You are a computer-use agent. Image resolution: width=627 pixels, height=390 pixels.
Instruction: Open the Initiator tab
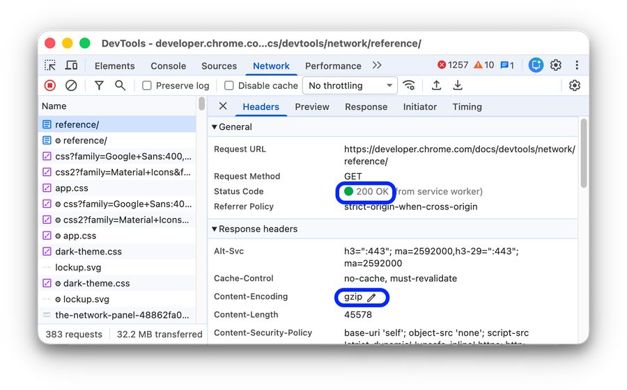[x=420, y=107]
